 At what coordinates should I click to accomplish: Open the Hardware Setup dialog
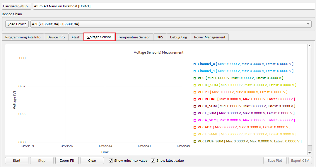click(17, 6)
